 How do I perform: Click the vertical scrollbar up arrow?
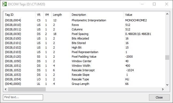click(x=167, y=14)
